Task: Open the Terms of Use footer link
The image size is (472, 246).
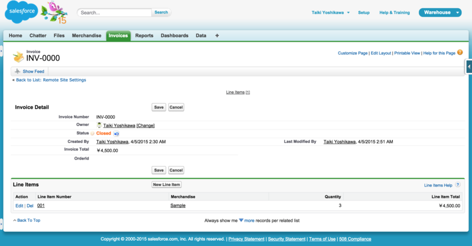Action: (x=322, y=239)
